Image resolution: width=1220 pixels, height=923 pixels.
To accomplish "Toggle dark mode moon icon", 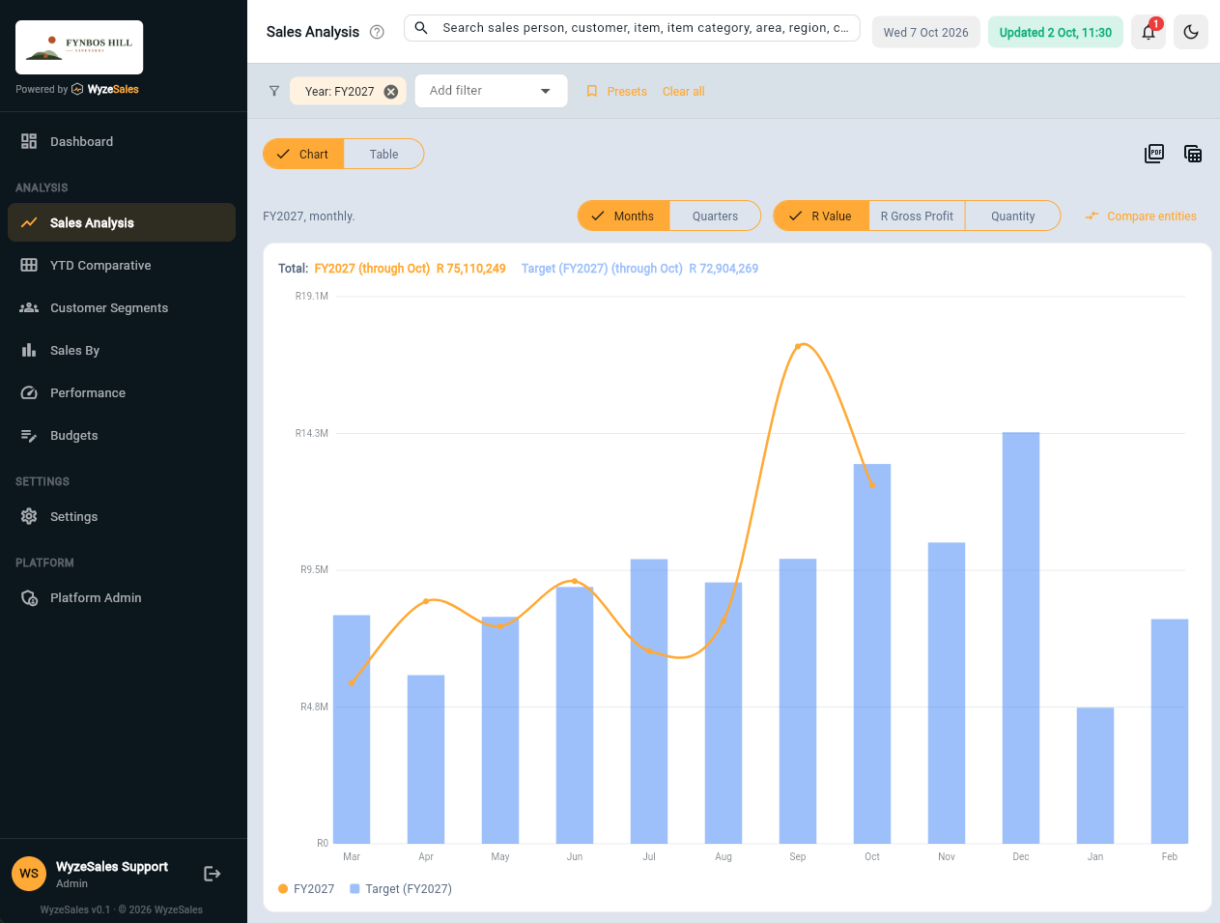I will 1191,32.
